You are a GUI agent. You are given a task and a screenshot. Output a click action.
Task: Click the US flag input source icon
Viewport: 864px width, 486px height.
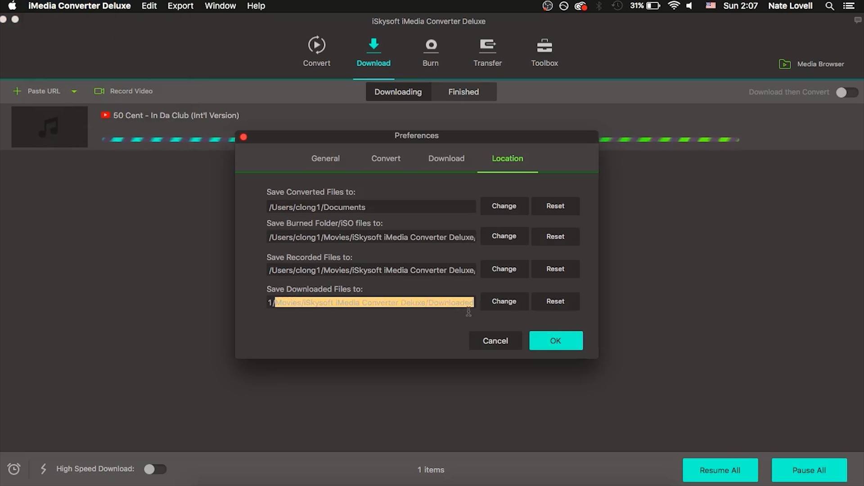click(711, 6)
